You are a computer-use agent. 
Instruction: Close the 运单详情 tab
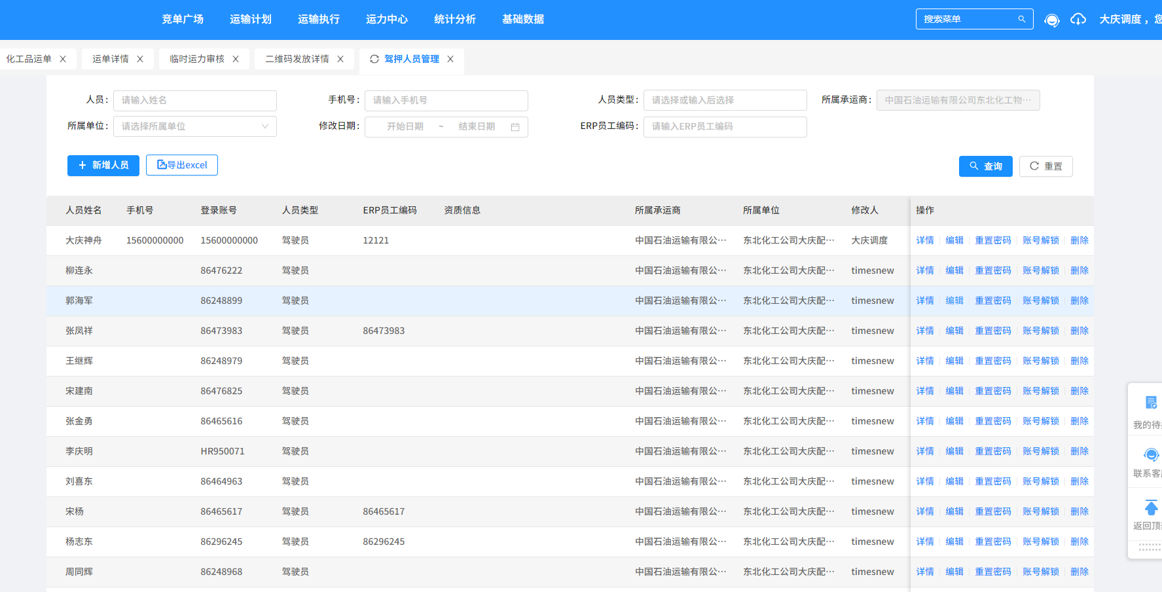140,59
